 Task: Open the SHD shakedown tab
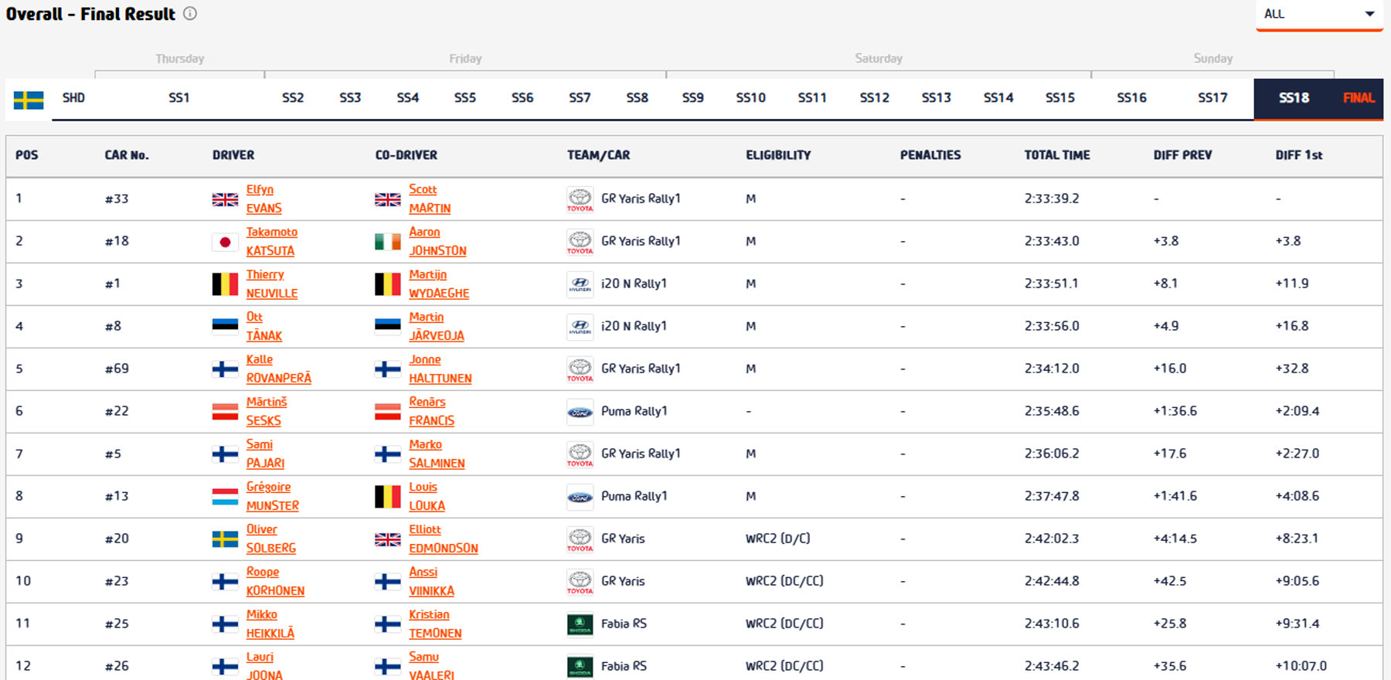(73, 98)
